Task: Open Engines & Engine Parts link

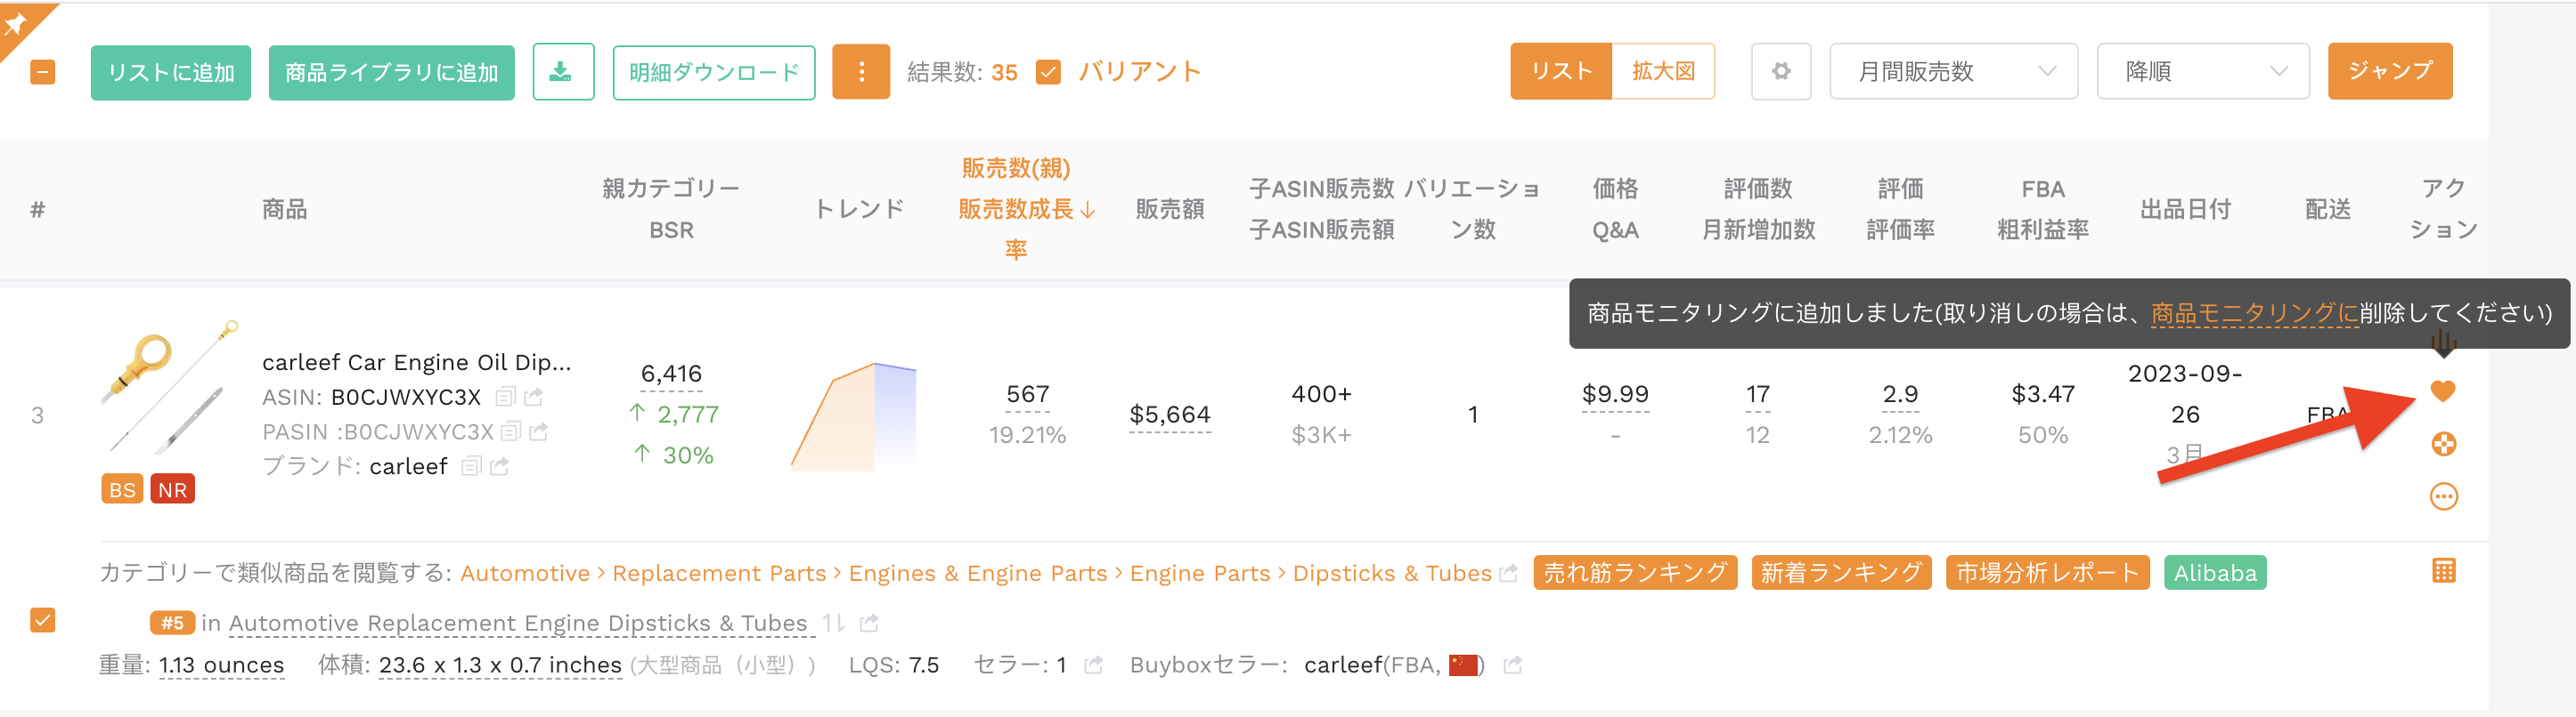Action: 977,573
